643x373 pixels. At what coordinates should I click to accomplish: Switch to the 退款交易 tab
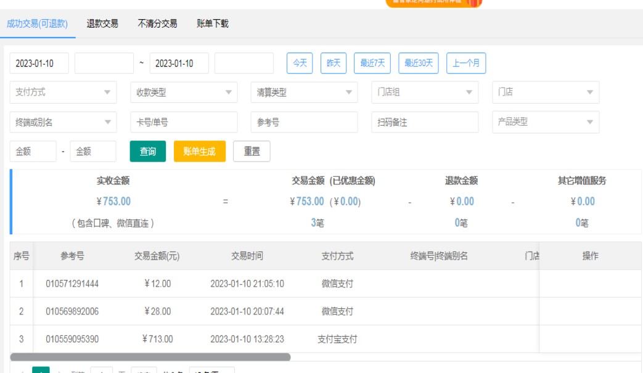pyautogui.click(x=102, y=24)
